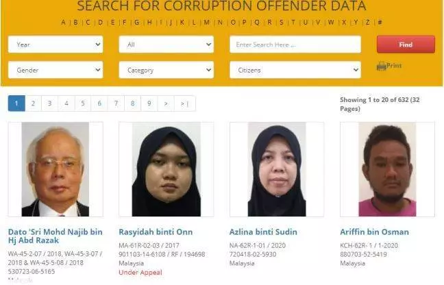Jump to page 9 in pagination

tap(149, 103)
